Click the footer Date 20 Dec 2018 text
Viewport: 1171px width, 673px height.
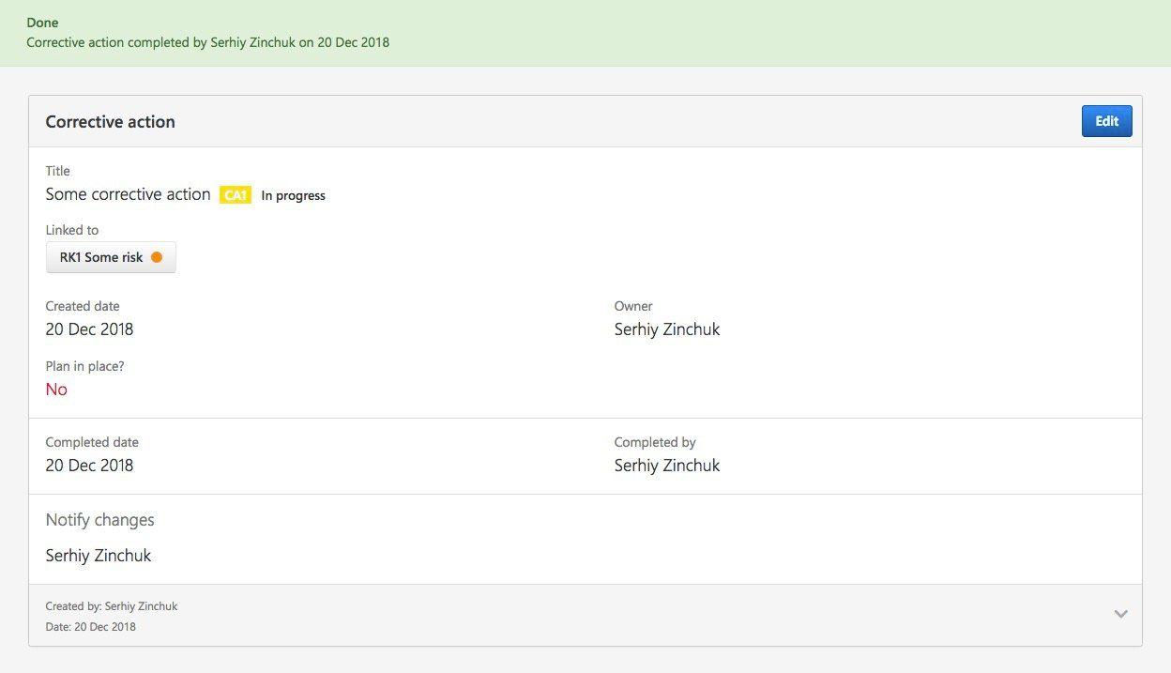[91, 627]
